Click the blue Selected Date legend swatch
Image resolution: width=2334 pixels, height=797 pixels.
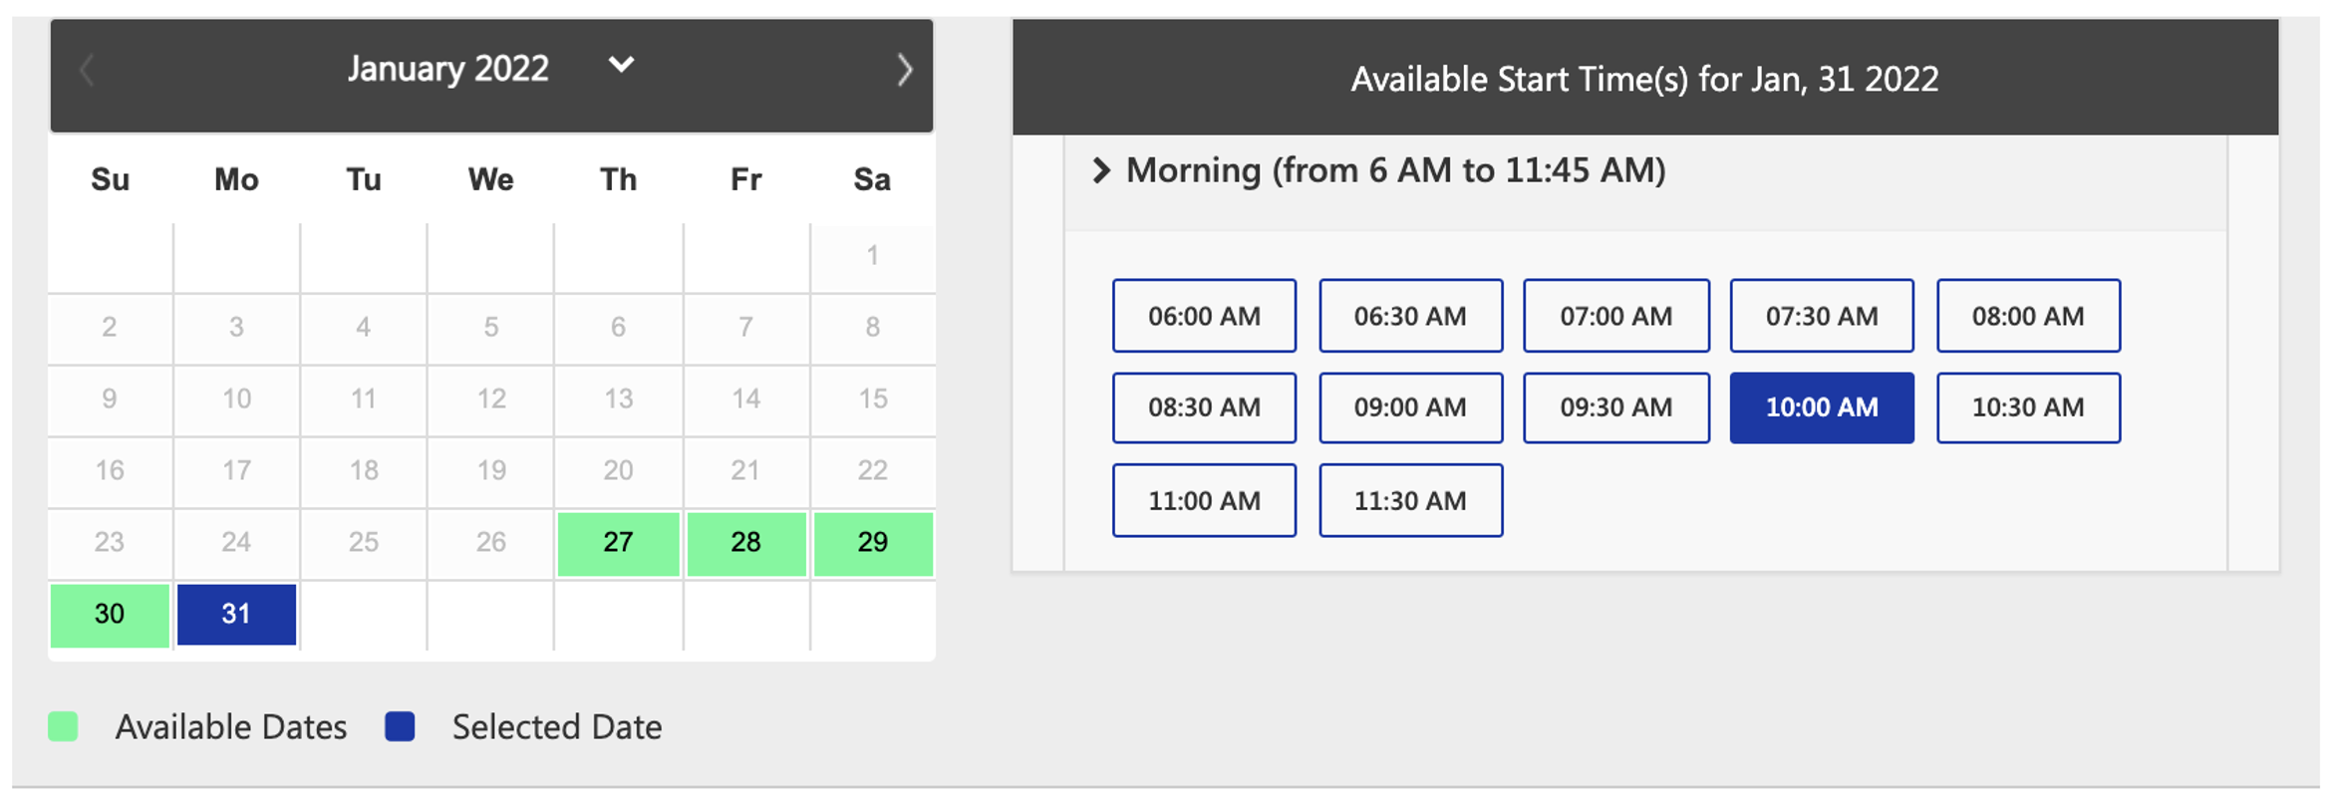click(x=400, y=726)
